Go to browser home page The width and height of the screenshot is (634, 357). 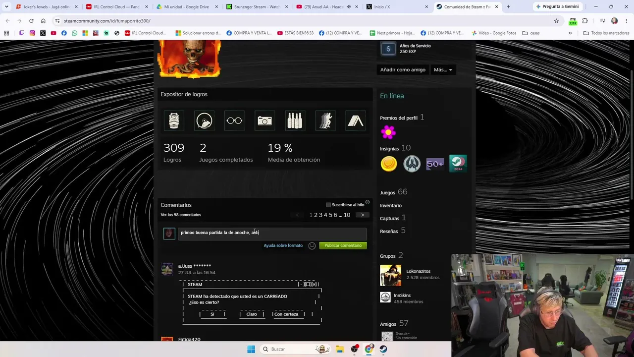(x=43, y=21)
